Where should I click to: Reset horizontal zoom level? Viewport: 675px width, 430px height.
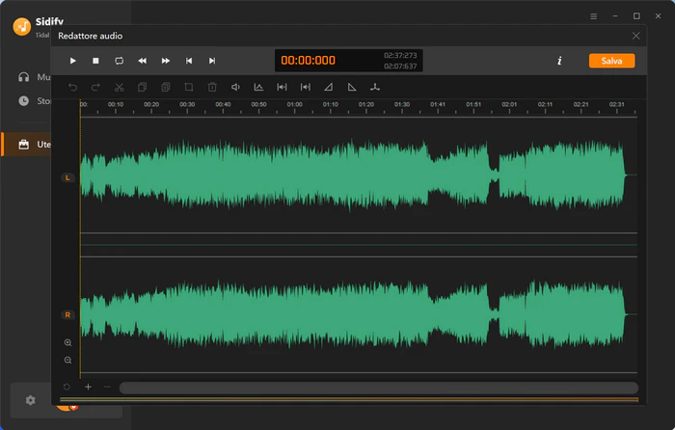click(67, 387)
